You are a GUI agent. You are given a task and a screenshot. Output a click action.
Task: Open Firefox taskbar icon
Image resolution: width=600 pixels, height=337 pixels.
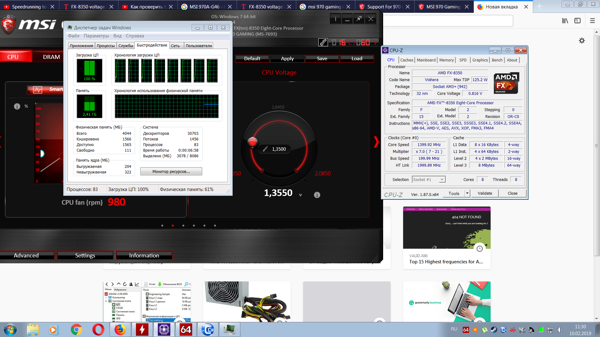coord(120,330)
